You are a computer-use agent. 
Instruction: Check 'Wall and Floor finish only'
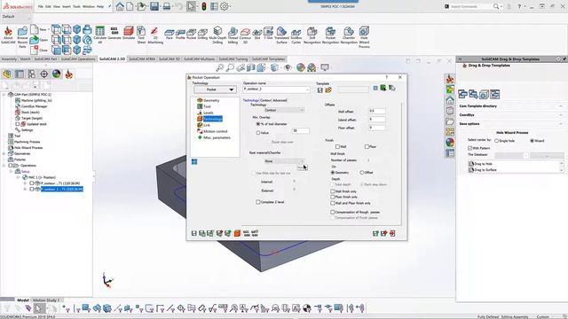[x=332, y=203]
